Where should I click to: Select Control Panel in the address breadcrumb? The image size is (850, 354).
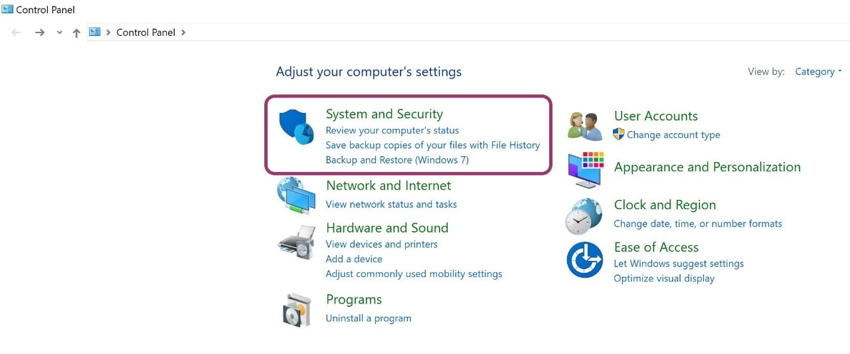click(x=145, y=33)
